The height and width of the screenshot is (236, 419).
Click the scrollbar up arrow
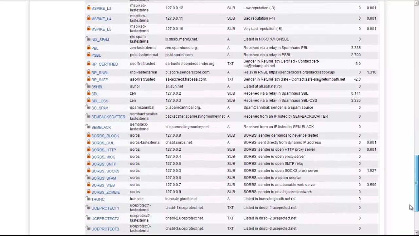point(416,3)
